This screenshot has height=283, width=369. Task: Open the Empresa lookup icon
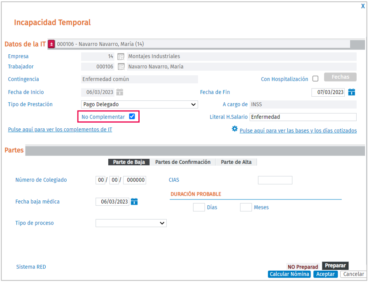click(121, 56)
